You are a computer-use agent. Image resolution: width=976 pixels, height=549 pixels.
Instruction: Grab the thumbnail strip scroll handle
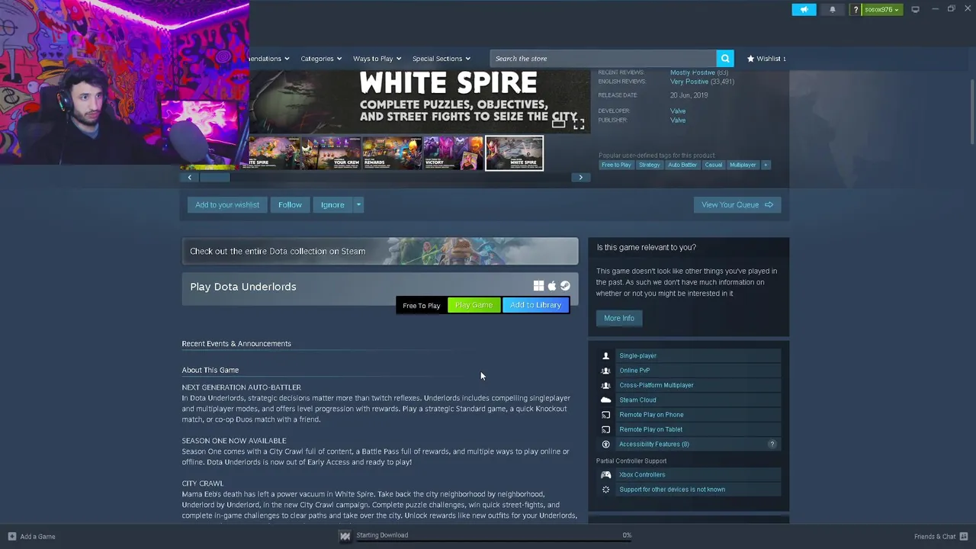point(215,177)
